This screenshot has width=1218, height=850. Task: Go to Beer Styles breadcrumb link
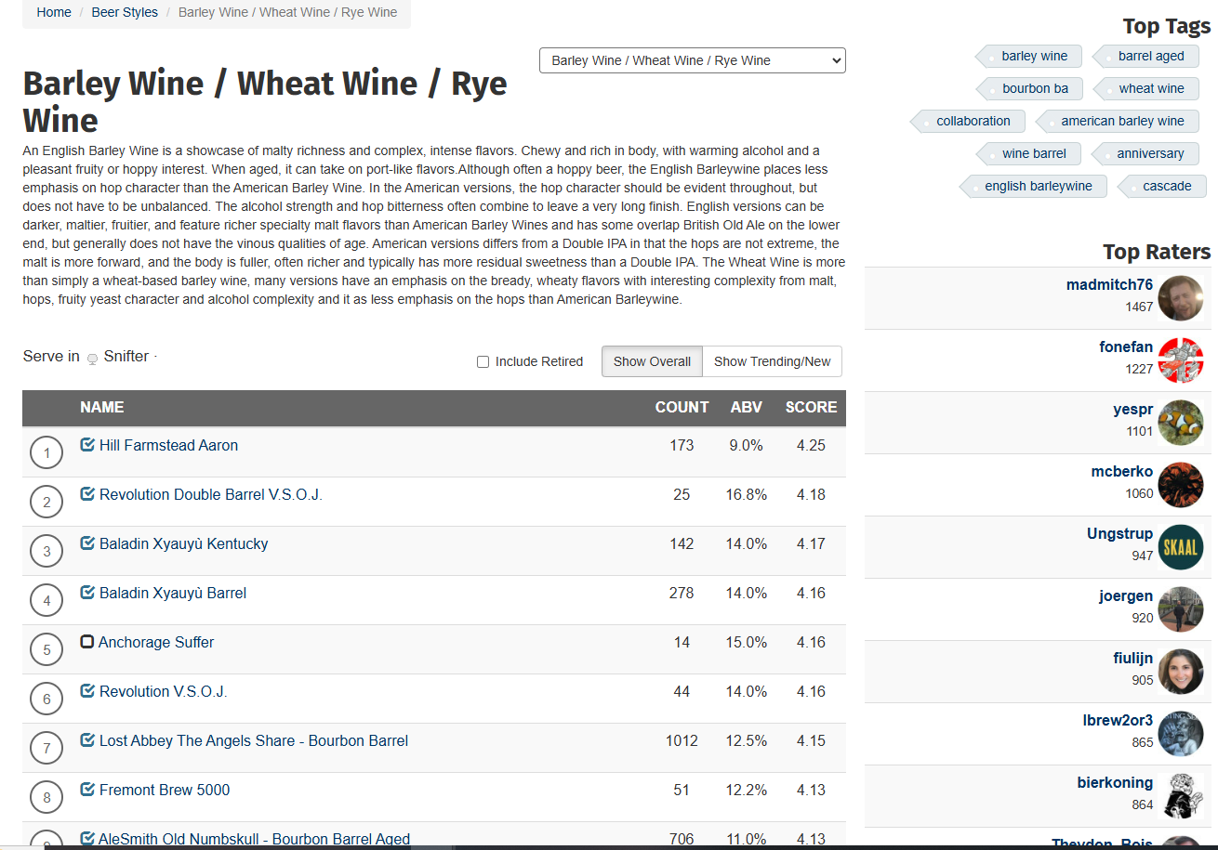tap(125, 12)
